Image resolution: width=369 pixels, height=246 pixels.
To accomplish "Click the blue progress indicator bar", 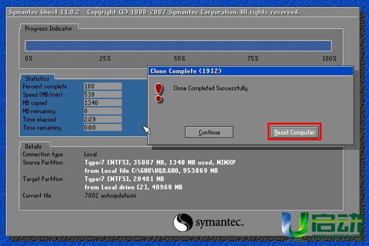I will 178,46.
